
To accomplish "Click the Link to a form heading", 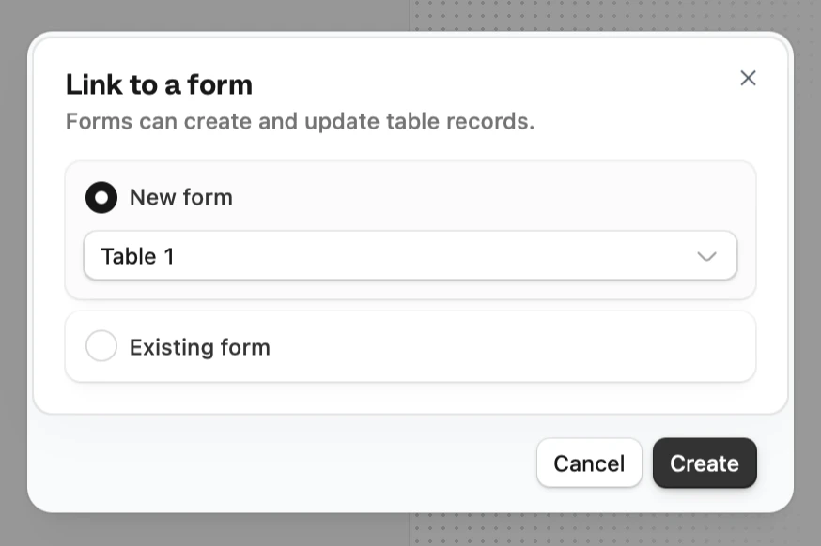I will coord(158,84).
